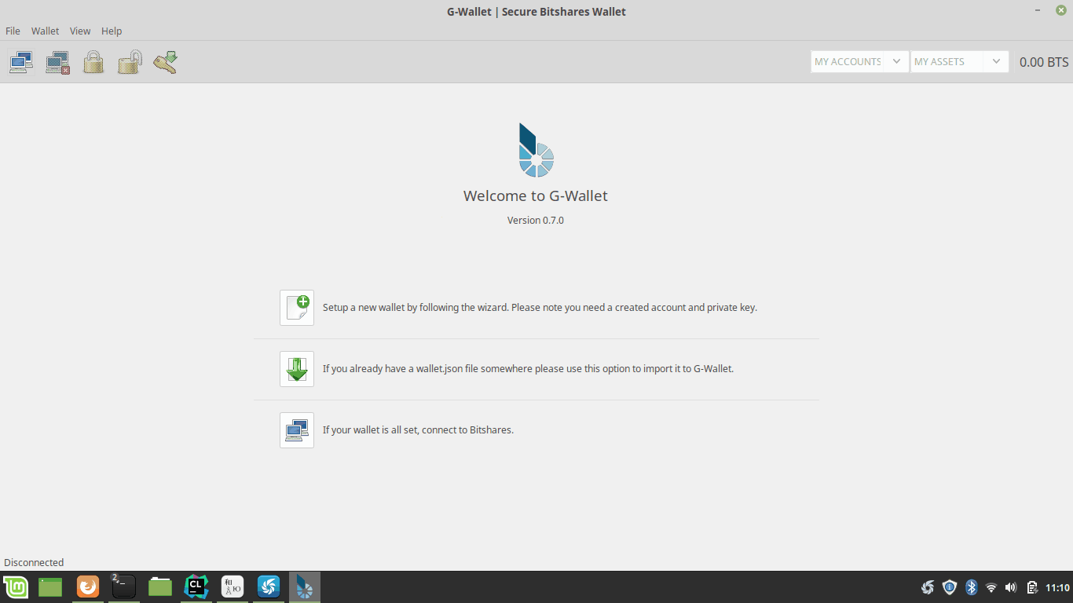Switch to the Shutter app in the taskbar
1073x603 pixels.
click(x=269, y=587)
